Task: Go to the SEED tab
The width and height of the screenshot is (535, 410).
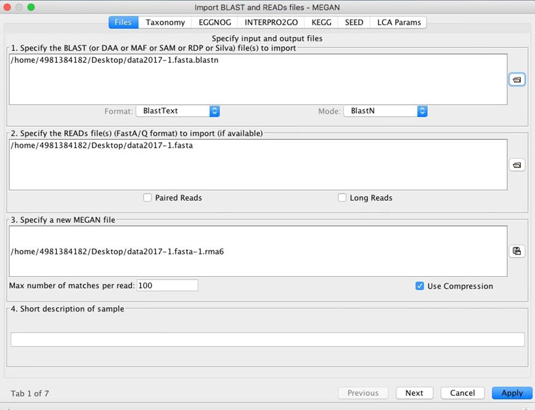Action: point(354,23)
